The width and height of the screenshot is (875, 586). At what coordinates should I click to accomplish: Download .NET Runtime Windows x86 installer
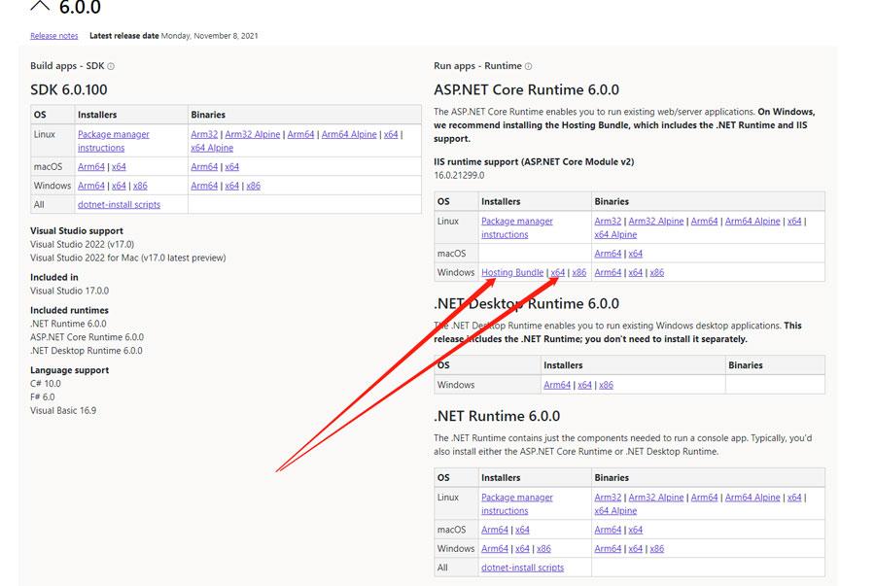tap(543, 549)
